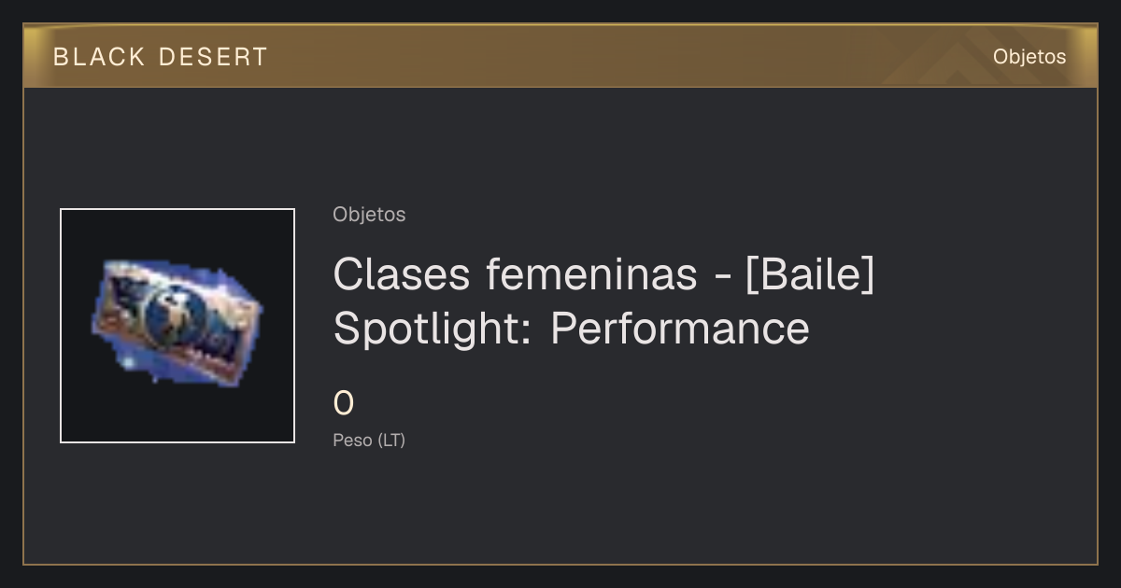Image resolution: width=1121 pixels, height=588 pixels.
Task: Click the (LT) unit text beside Peso
Action: click(x=391, y=441)
